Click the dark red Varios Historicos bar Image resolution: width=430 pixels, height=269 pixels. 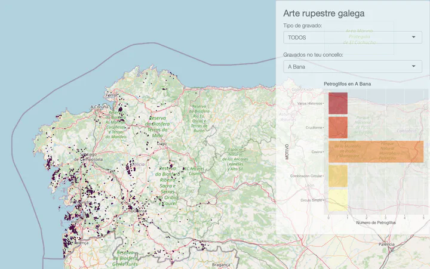point(338,103)
